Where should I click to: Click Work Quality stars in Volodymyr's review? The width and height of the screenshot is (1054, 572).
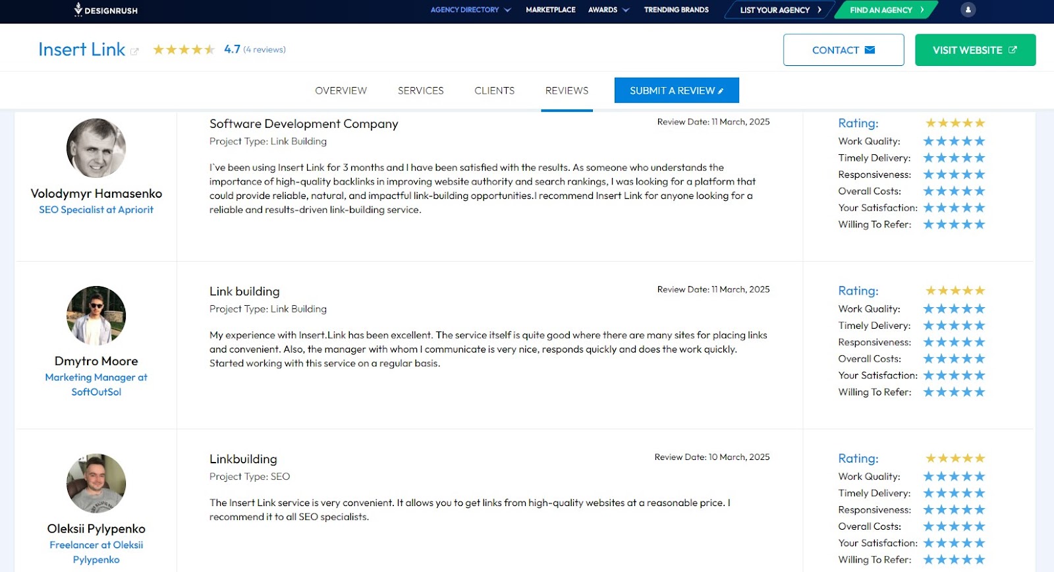954,141
